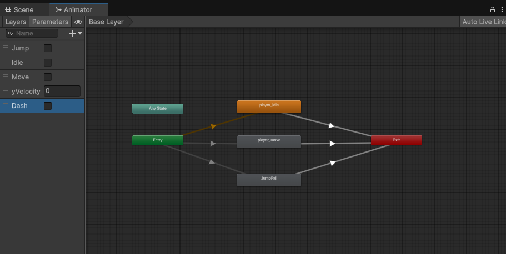Select the Any State node

[158, 109]
